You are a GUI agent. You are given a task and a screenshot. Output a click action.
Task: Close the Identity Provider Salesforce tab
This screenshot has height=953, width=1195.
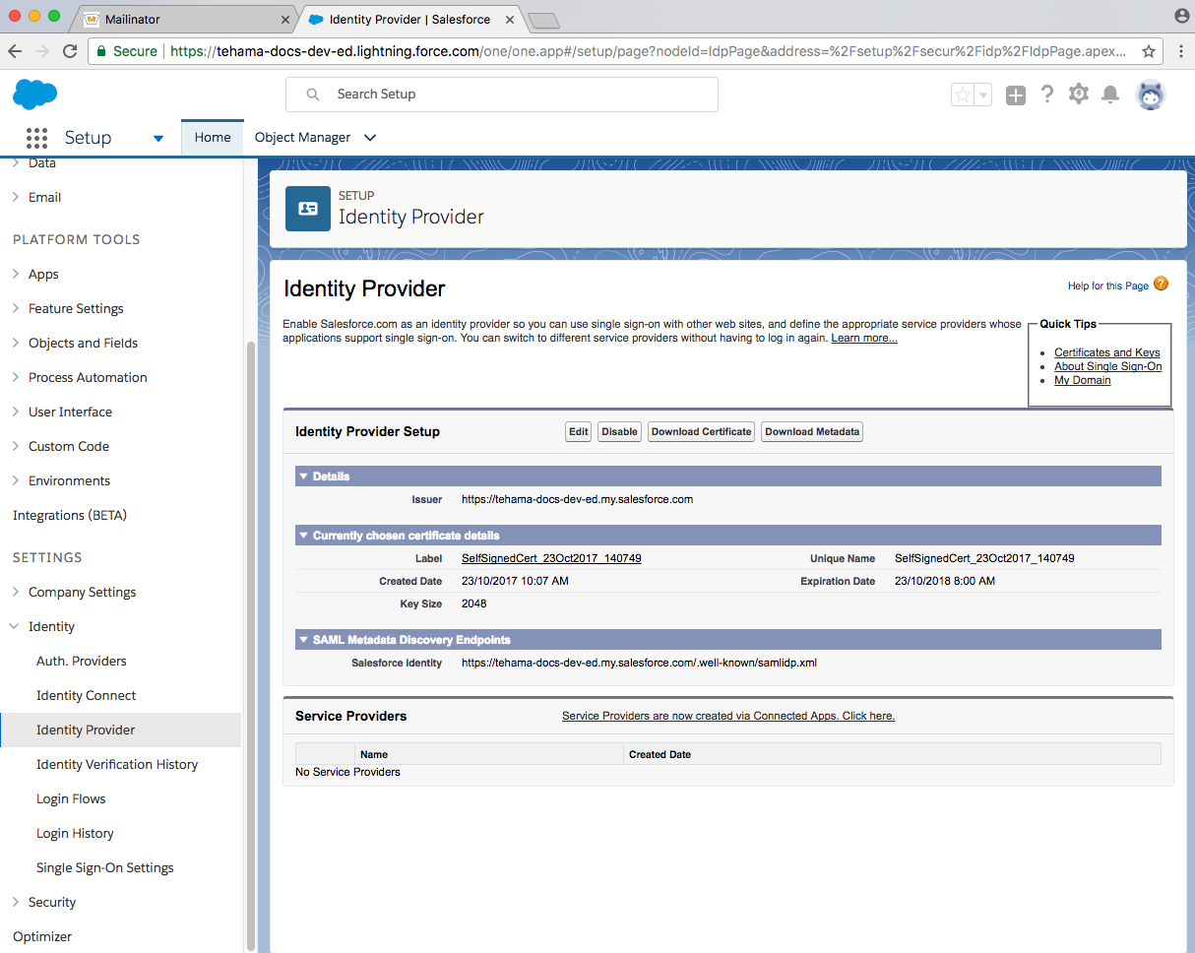click(510, 20)
